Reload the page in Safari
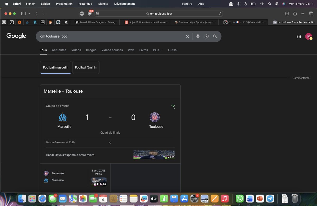The image size is (317, 206). coord(220,13)
